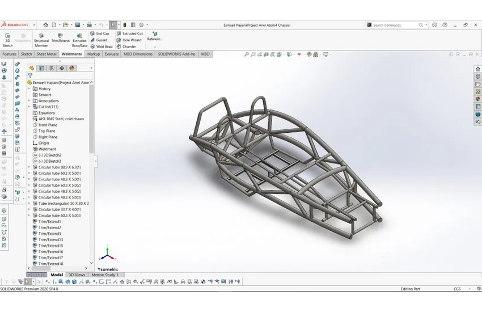Viewport: 482px width, 312px height.
Task: Open ConfigurationManager tab
Action: (52, 68)
